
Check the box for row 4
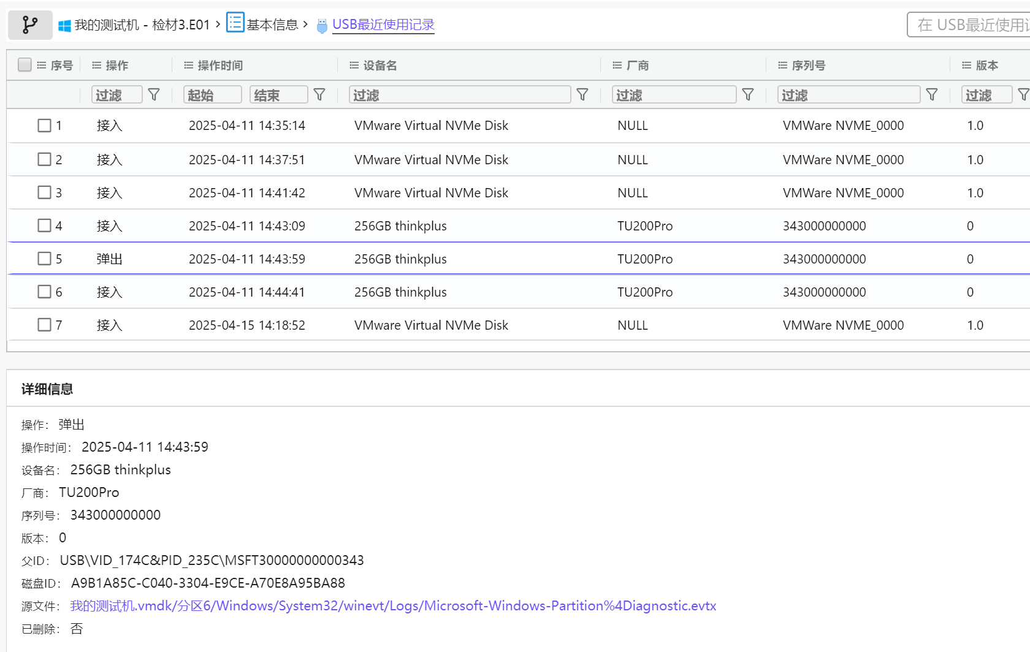click(x=44, y=226)
